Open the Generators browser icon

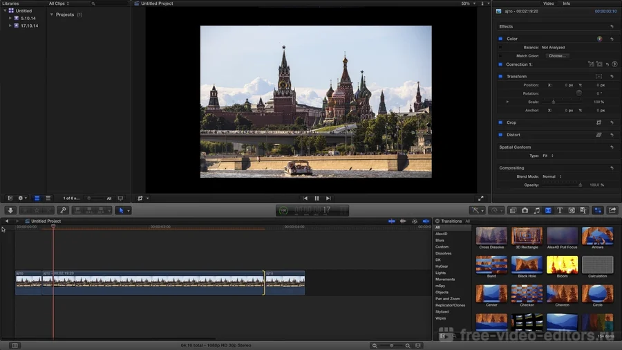[572, 210]
